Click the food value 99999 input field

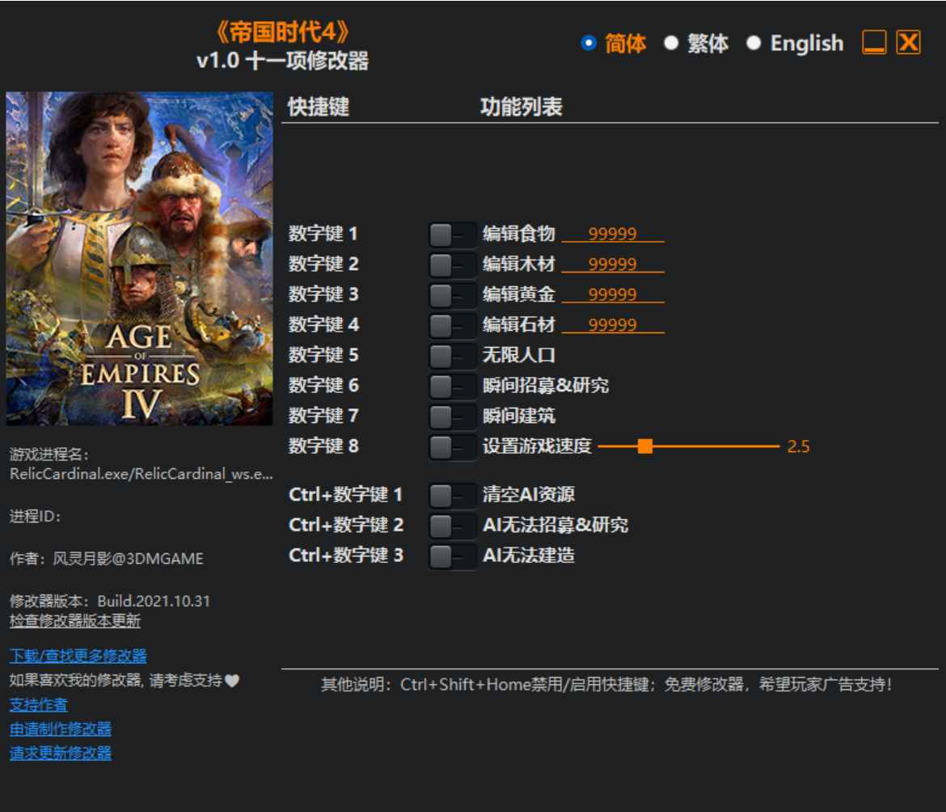pyautogui.click(x=612, y=235)
